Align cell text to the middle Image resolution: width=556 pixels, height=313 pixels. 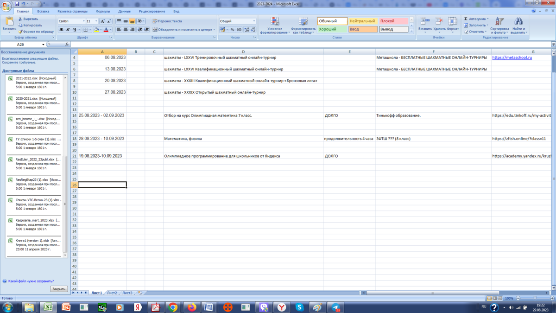pos(126,21)
